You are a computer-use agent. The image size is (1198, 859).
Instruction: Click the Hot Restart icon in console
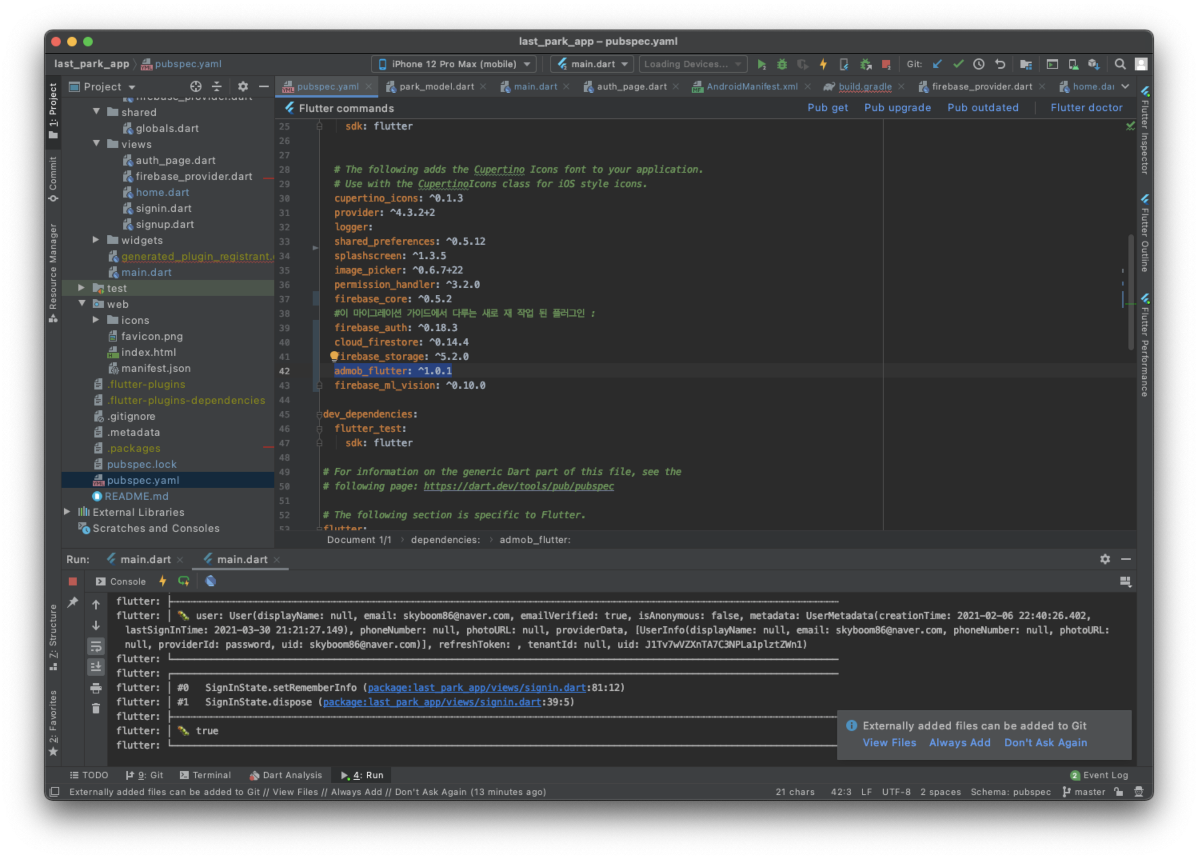(x=183, y=581)
